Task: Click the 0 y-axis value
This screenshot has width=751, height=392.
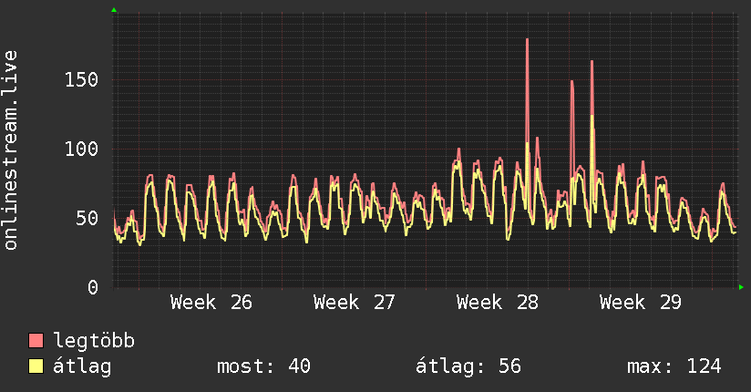Action: [93, 287]
